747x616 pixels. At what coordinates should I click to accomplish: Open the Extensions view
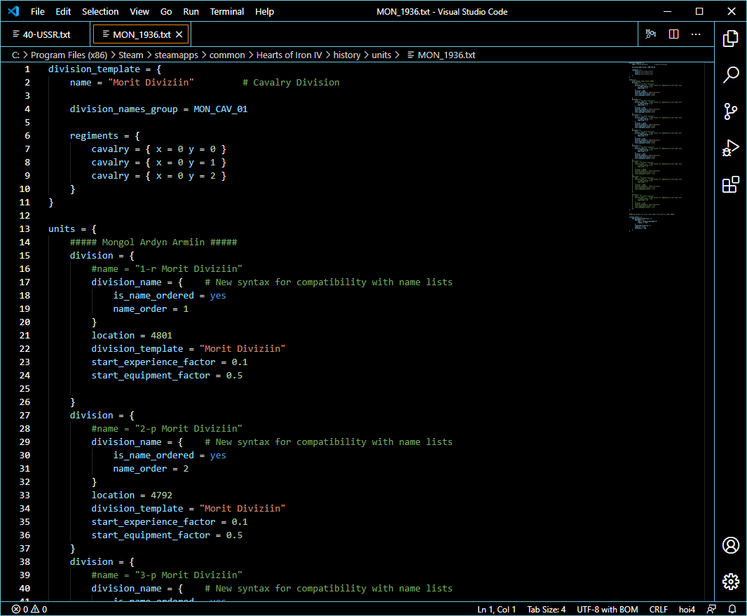(x=730, y=185)
